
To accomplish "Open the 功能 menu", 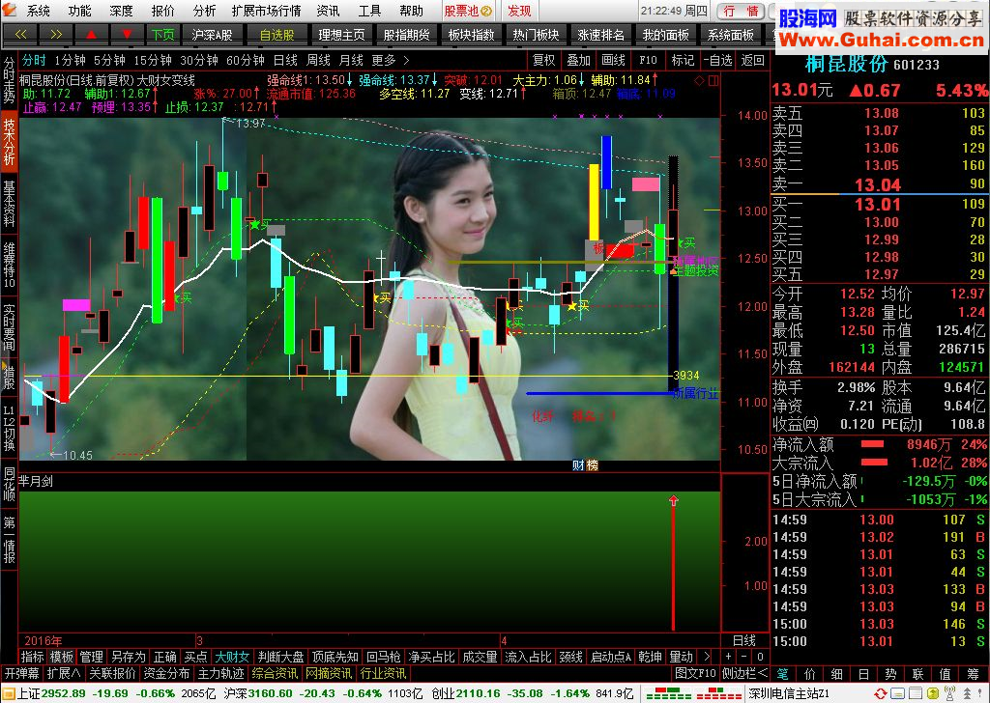I will tap(79, 11).
